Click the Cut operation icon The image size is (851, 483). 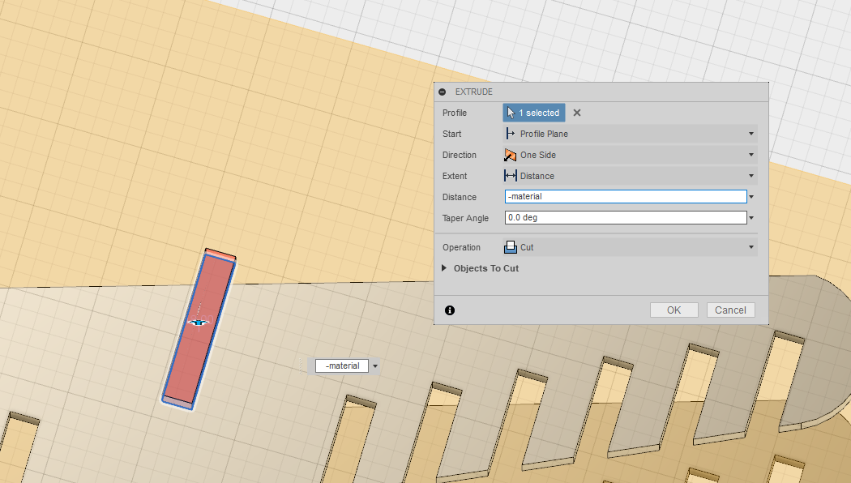(x=510, y=247)
